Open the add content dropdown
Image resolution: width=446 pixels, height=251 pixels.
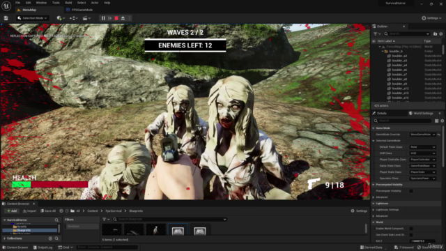tap(61, 18)
